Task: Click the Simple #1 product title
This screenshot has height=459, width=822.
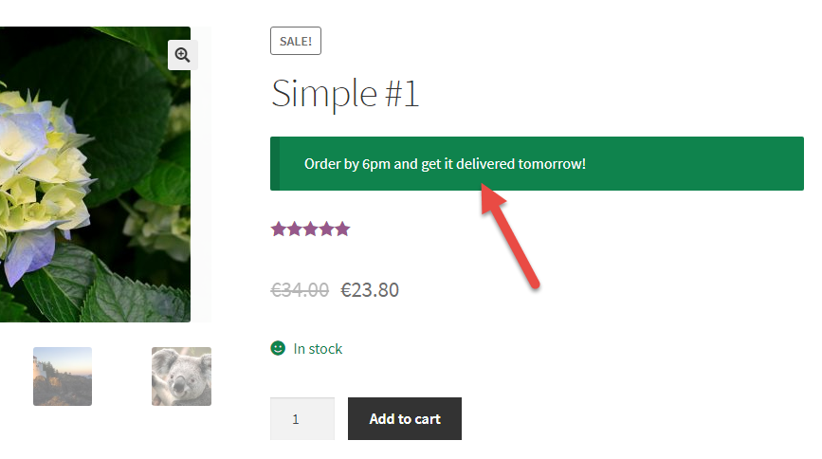Action: [x=345, y=94]
